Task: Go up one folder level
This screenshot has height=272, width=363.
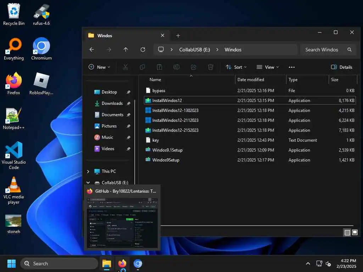Action: [x=126, y=50]
